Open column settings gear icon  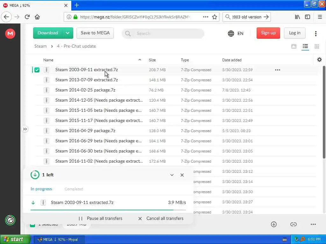(x=319, y=60)
